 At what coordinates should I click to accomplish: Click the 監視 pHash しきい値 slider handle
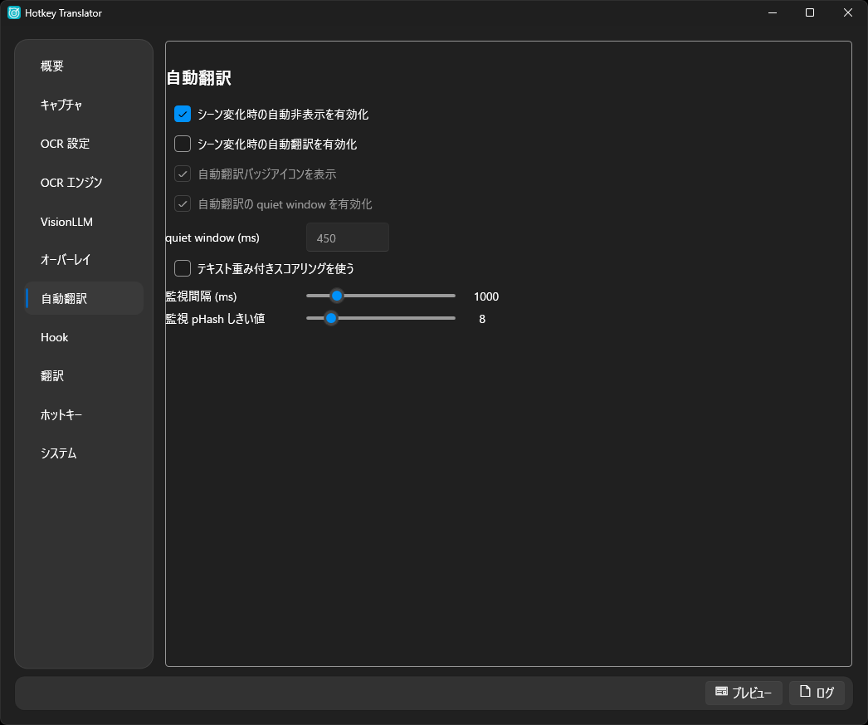pos(331,318)
